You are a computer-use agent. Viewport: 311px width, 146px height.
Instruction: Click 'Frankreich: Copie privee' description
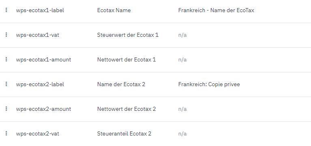pos(209,84)
